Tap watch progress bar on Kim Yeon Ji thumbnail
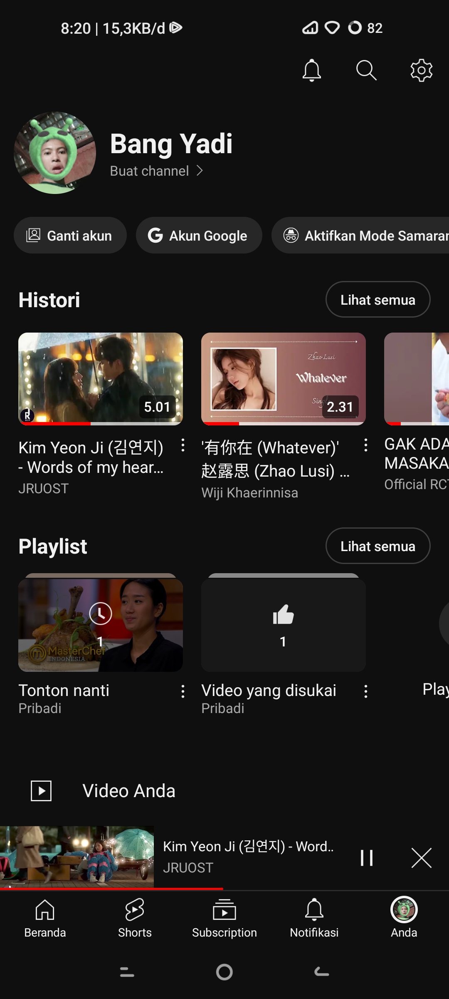 coord(101,423)
